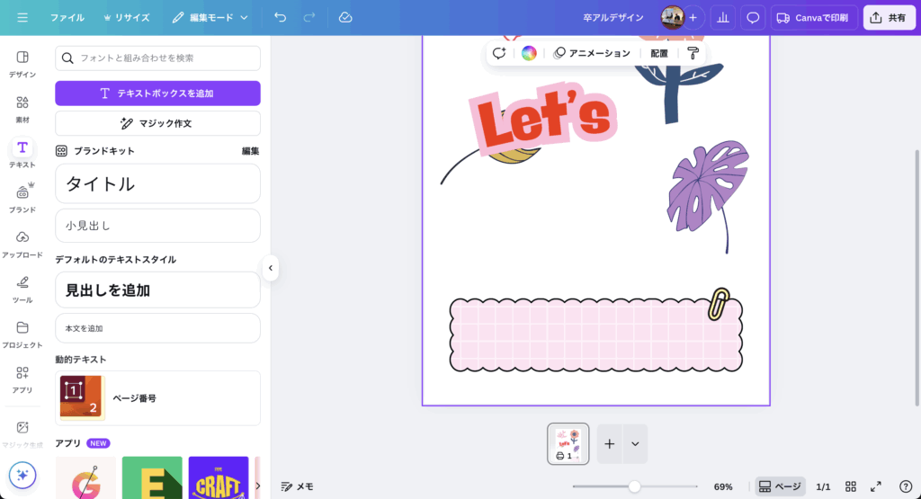Click the undo arrow icon
Image resolution: width=921 pixels, height=499 pixels.
[x=281, y=17]
